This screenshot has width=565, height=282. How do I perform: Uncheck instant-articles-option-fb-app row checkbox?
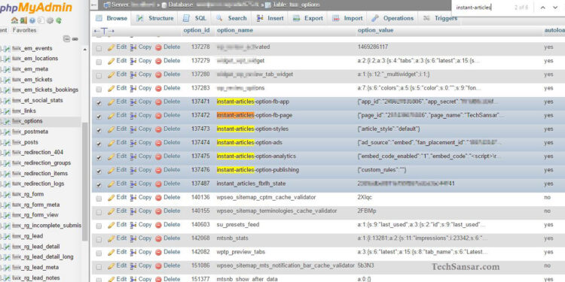[99, 103]
